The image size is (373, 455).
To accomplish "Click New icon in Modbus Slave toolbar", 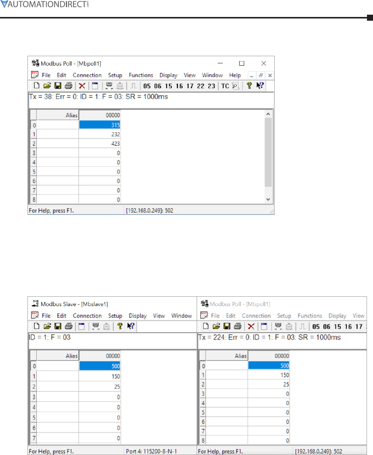I will [x=37, y=326].
